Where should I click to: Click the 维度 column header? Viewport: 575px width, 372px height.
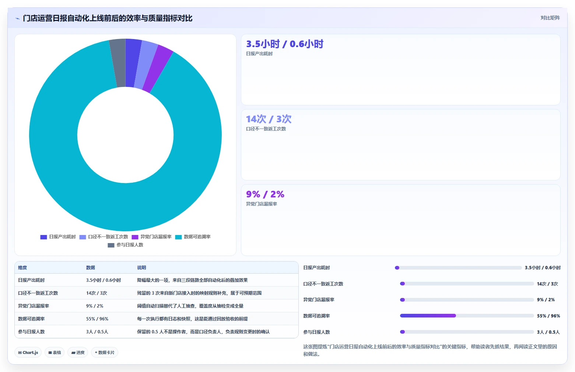pyautogui.click(x=22, y=268)
